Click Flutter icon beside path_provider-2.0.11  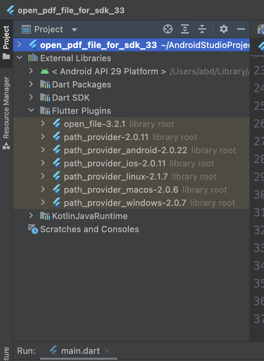pyautogui.click(x=57, y=137)
